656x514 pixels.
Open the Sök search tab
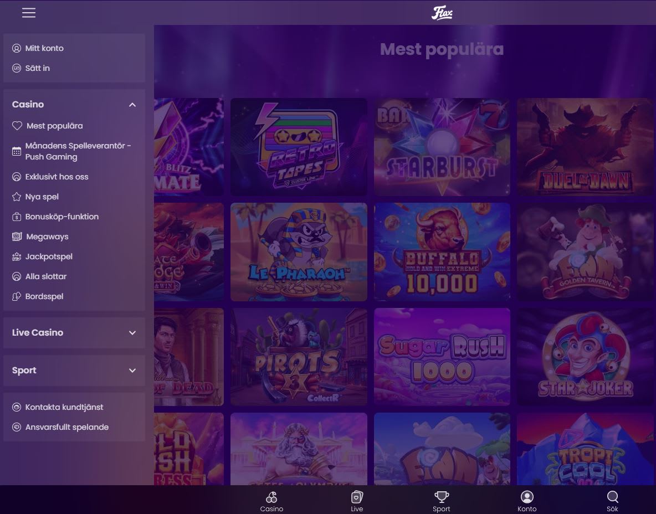click(x=612, y=501)
